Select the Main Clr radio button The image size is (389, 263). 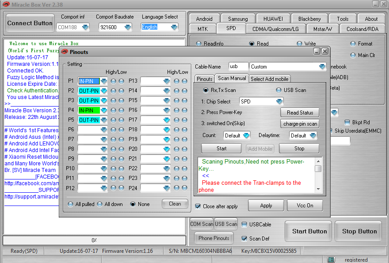click(x=353, y=55)
